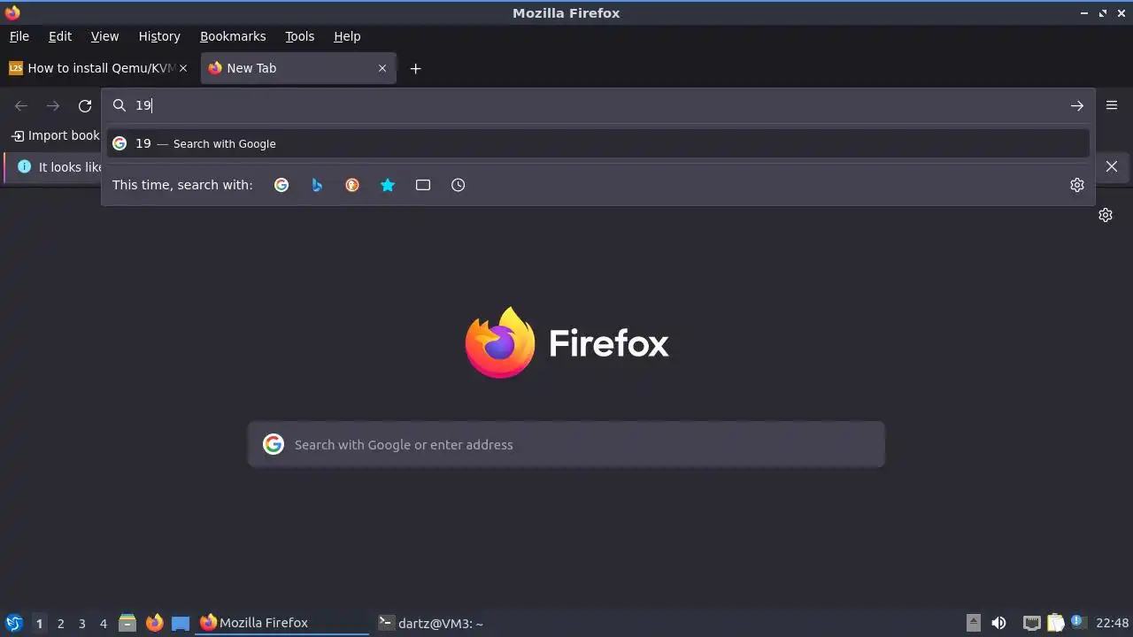Switch to workspace 1
Viewport: 1133px width, 637px height.
[39, 624]
